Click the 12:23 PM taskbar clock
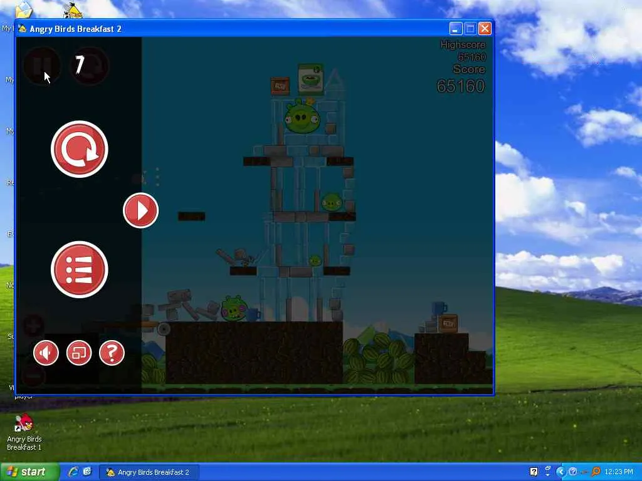The image size is (642, 481). click(619, 472)
